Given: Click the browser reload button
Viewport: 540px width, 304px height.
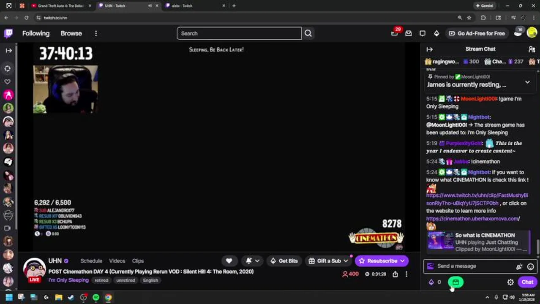Looking at the screenshot, I should pyautogui.click(x=26, y=18).
